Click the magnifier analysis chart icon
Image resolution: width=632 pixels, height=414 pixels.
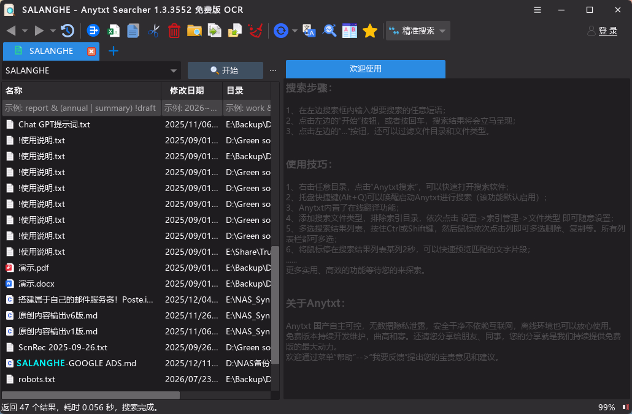[329, 31]
